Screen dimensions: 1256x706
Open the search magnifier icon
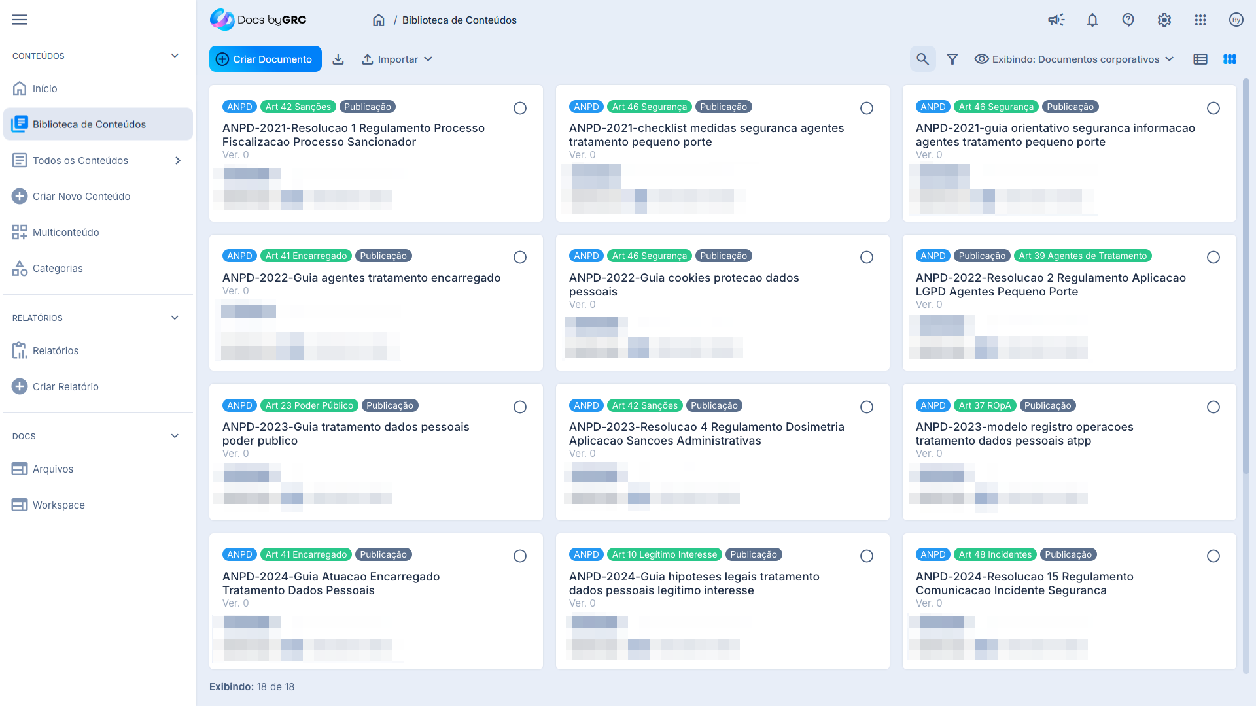(922, 59)
